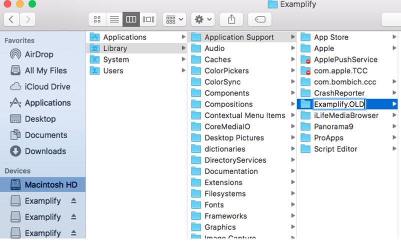Expand the Fonts folder arrow

(x=293, y=204)
